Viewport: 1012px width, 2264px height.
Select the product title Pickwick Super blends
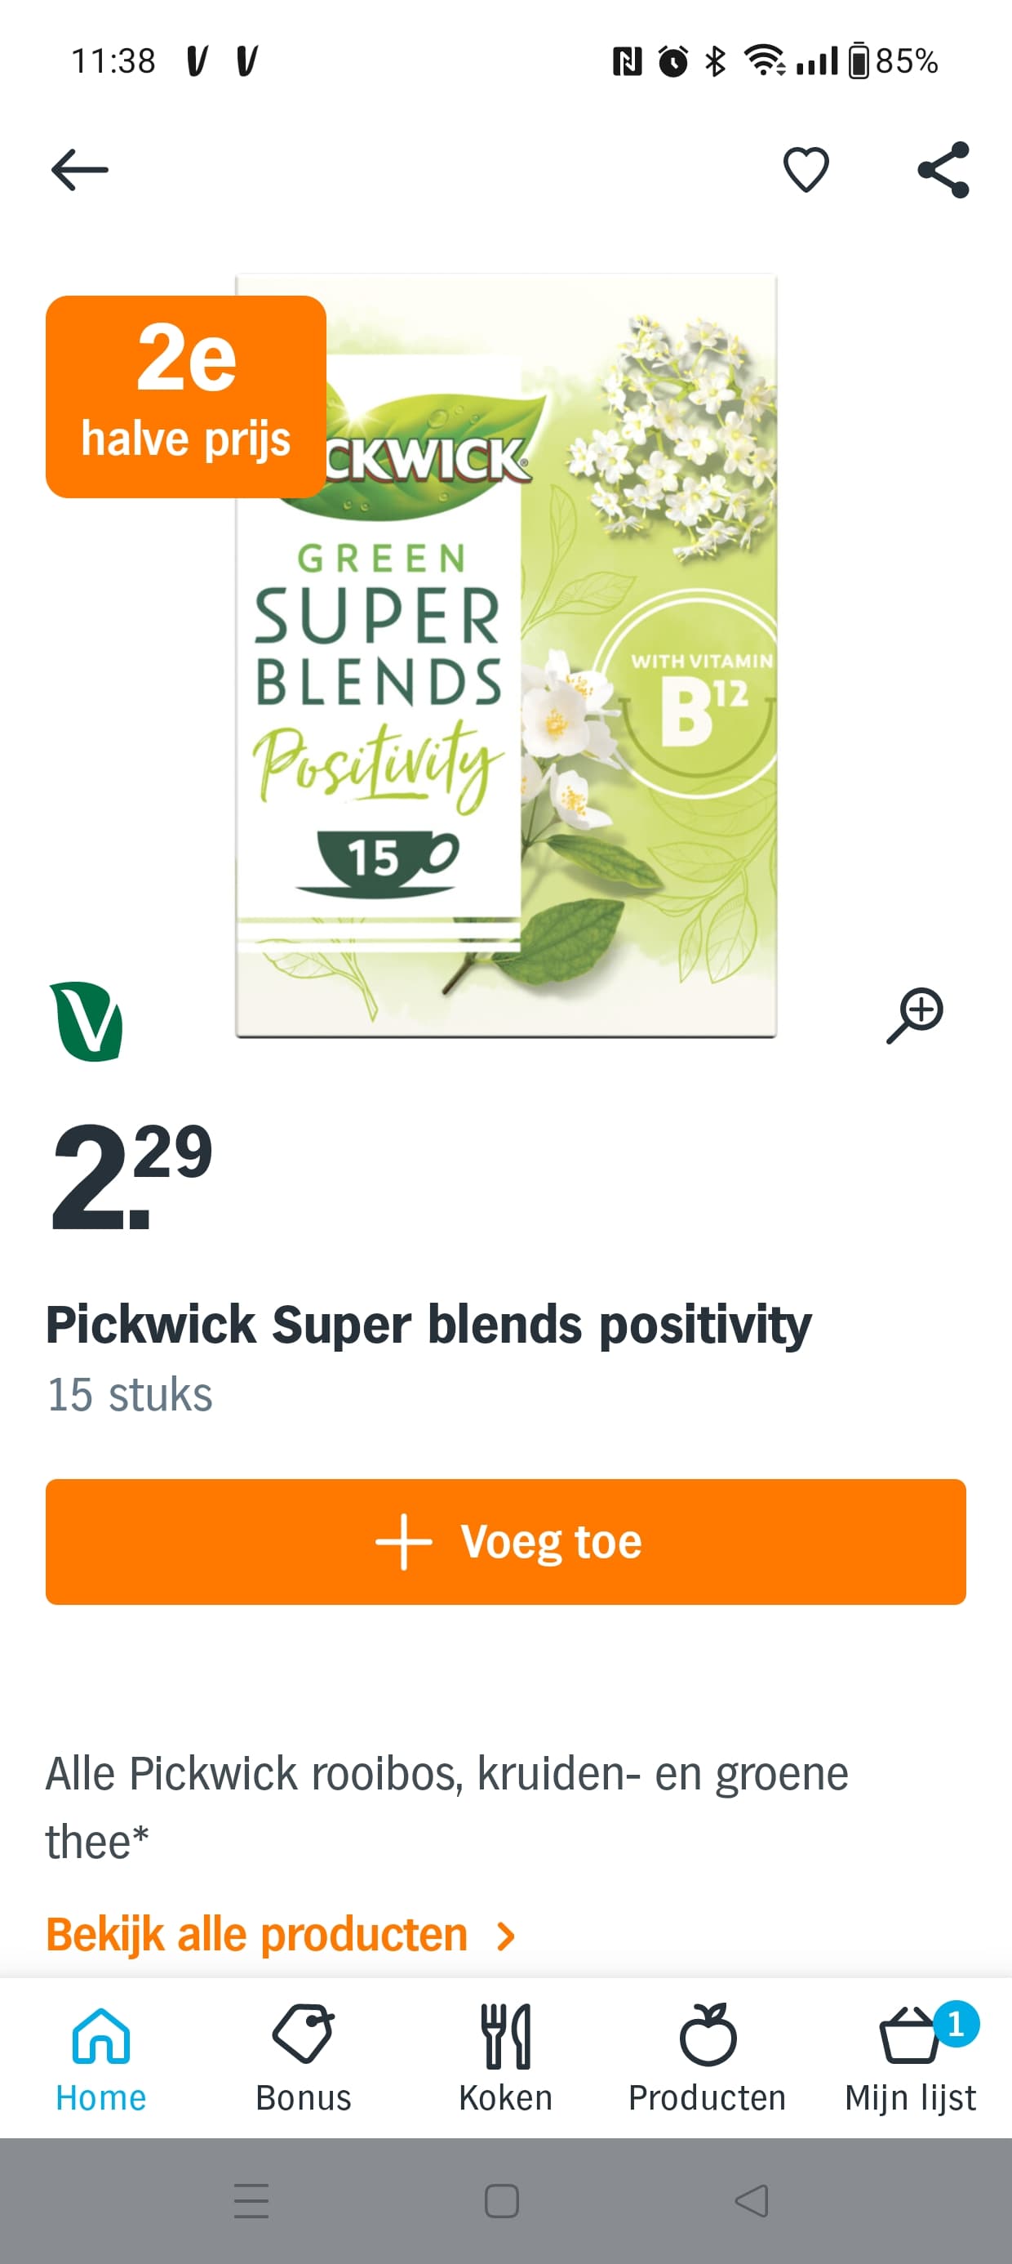428,1325
